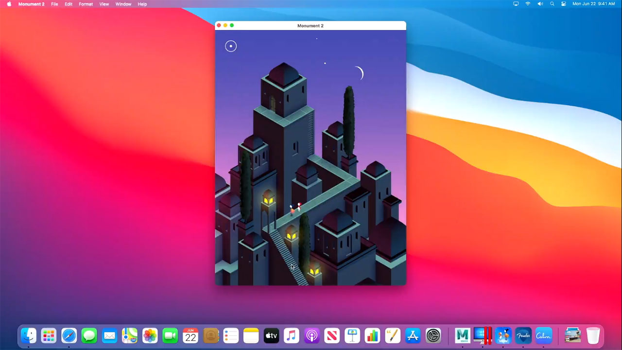This screenshot has height=350, width=622.
Task: Open Spotlight search in the menu bar
Action: 552,4
